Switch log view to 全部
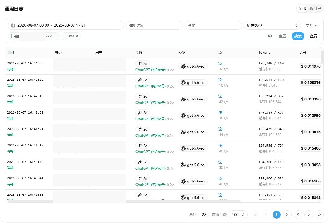328x223 pixels. pyautogui.click(x=302, y=9)
